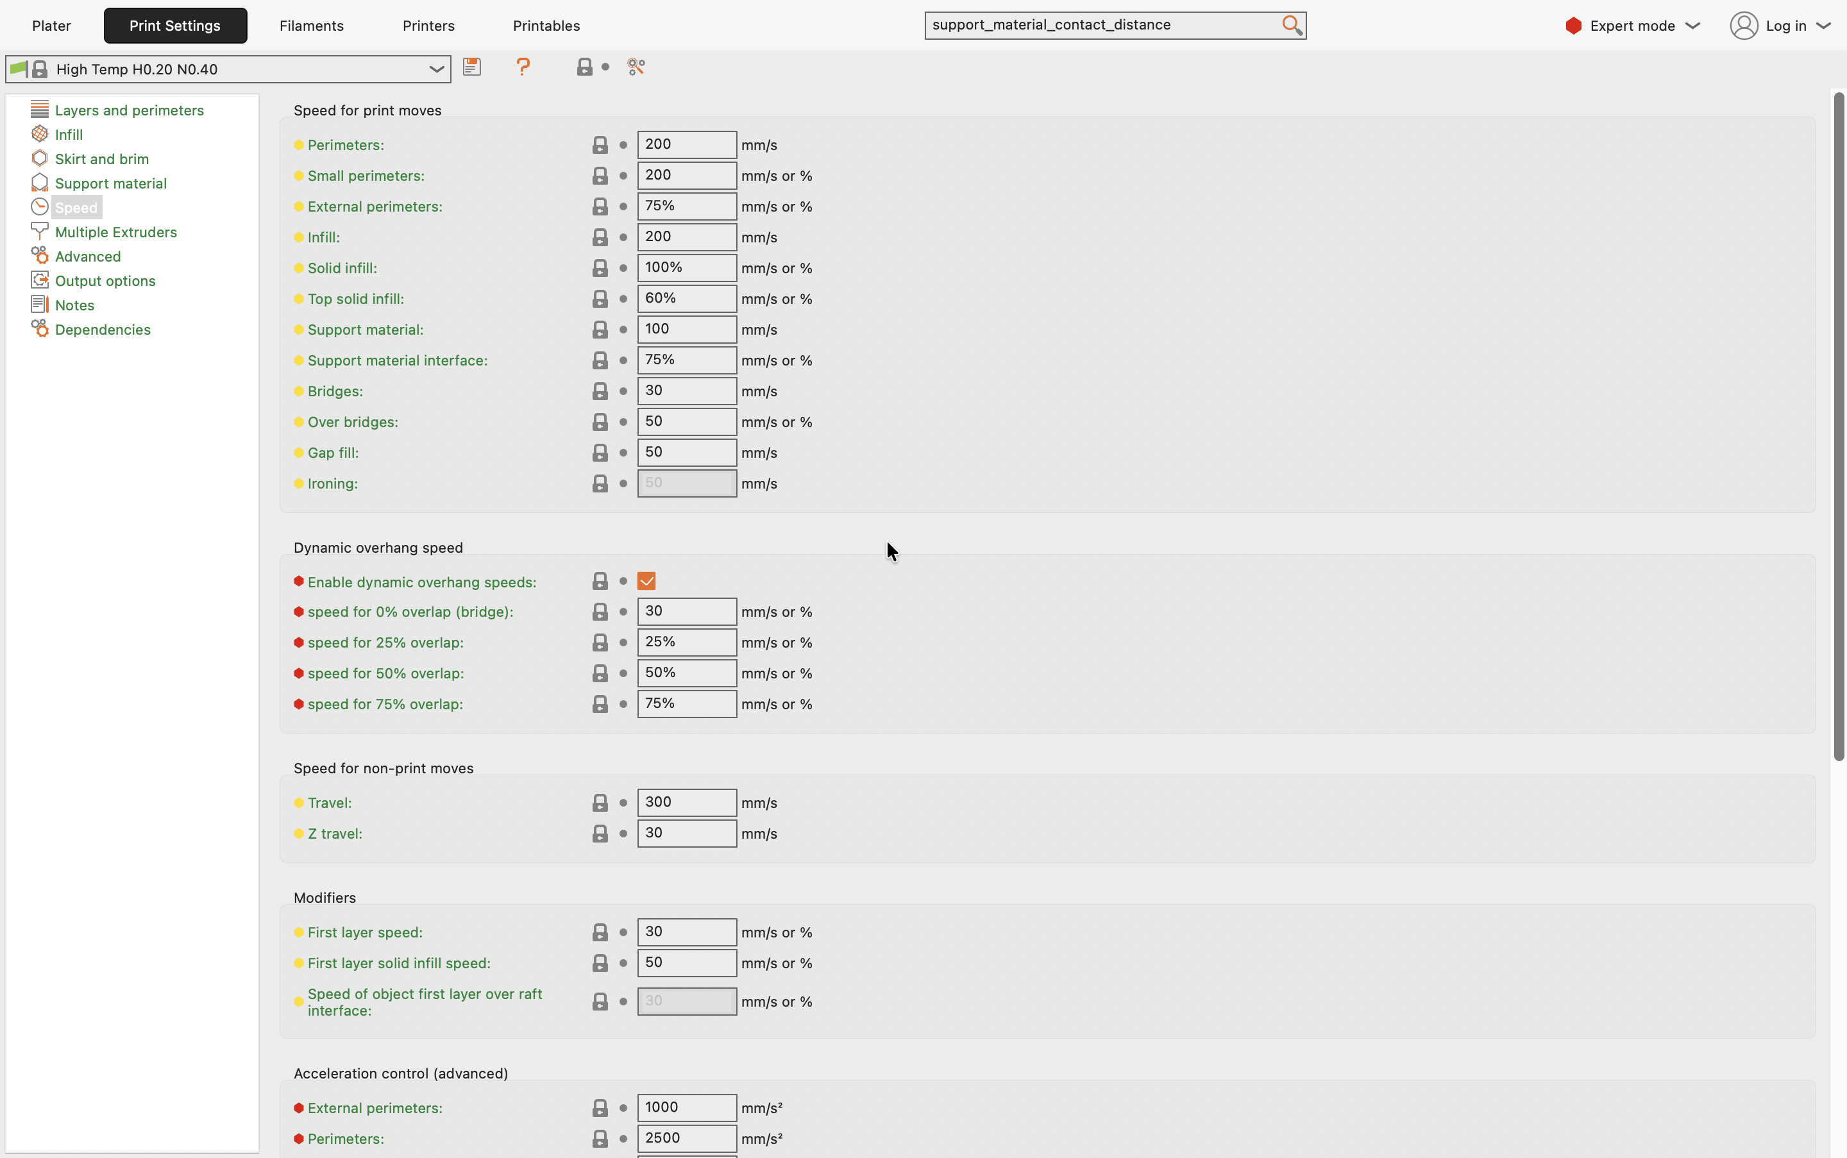
Task: Select the Print Settings tab
Action: (x=176, y=26)
